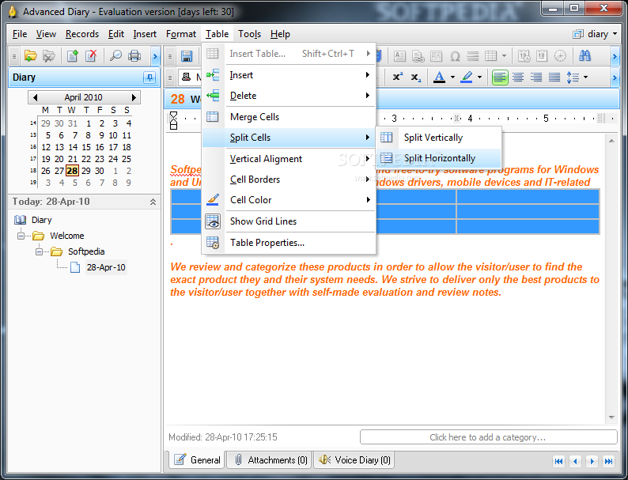Select Split Vertically
The image size is (628, 480).
(x=439, y=138)
